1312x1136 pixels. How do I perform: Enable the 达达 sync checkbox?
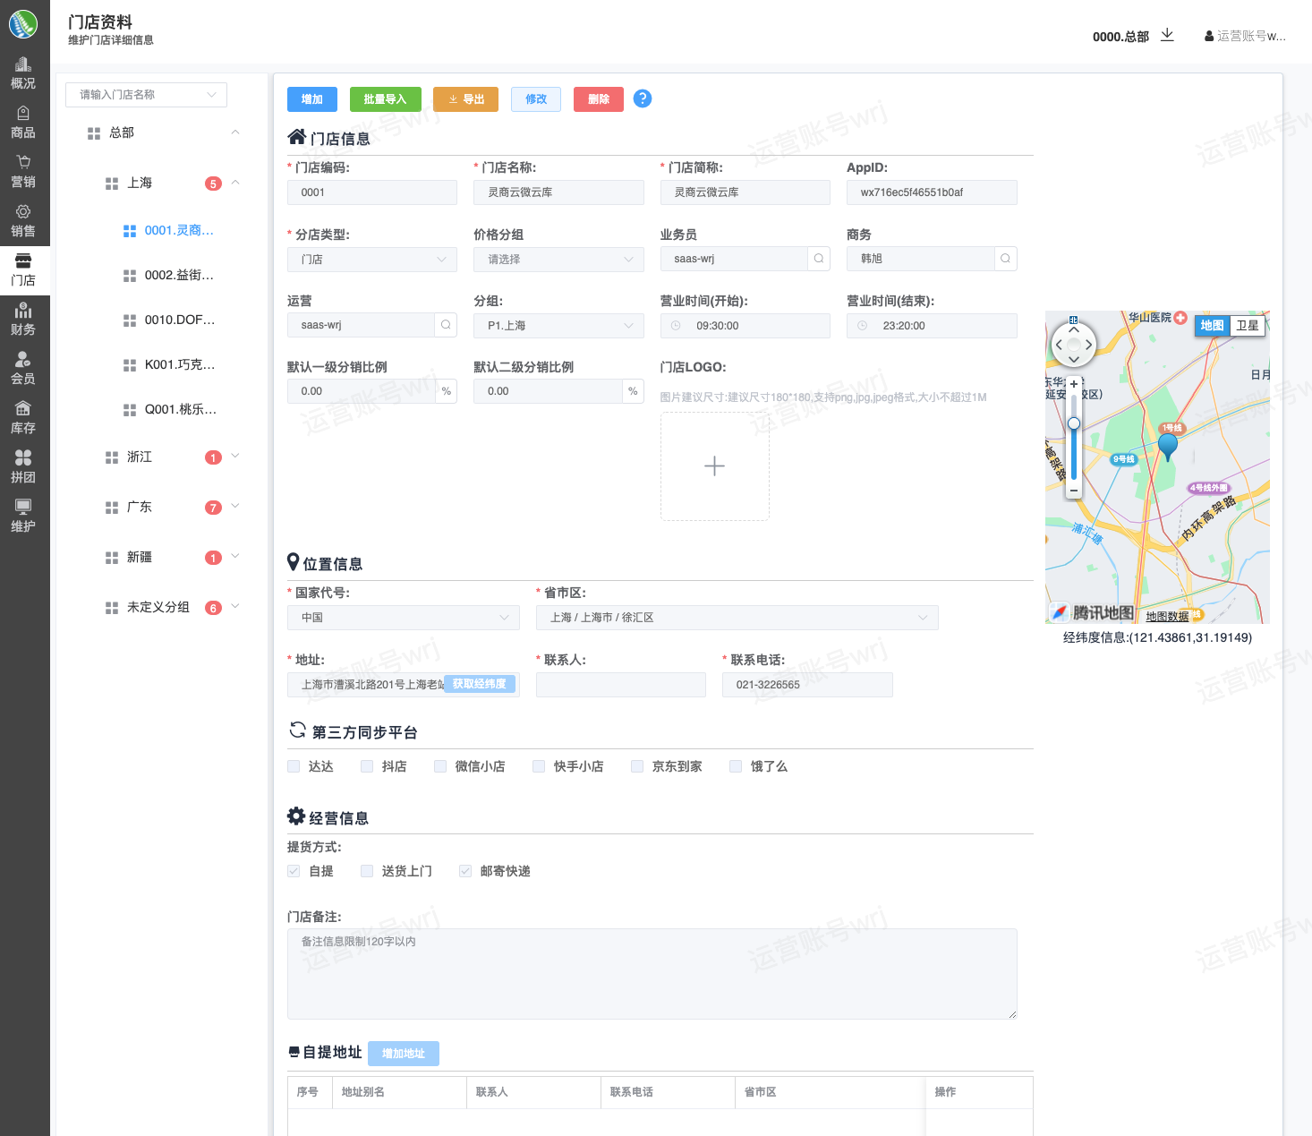coord(294,766)
